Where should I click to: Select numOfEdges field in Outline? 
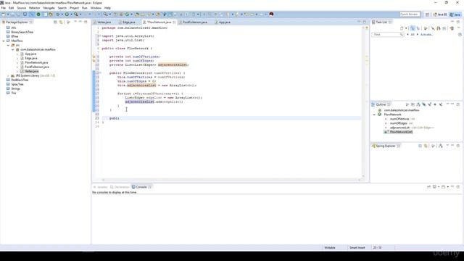(x=401, y=123)
